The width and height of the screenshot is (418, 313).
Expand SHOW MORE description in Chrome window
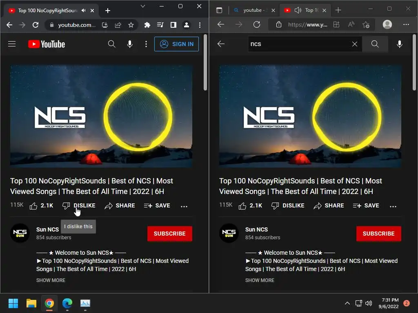pyautogui.click(x=51, y=280)
